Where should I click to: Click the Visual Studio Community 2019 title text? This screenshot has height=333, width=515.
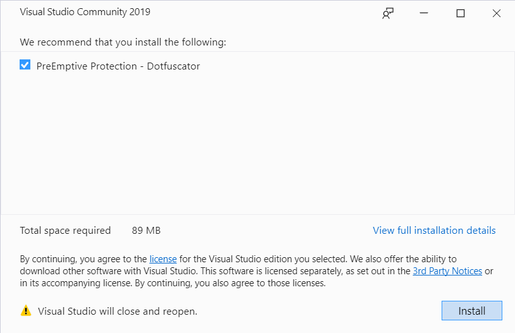(x=85, y=12)
